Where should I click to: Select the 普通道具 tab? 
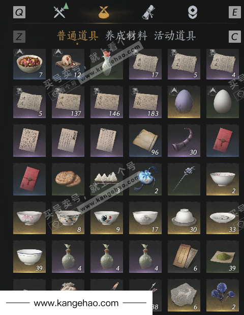click(x=78, y=36)
